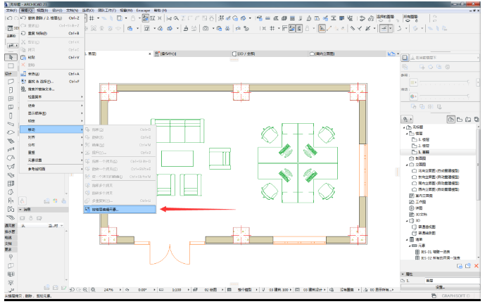Image resolution: width=485 pixels, height=304 pixels.
Task: Select the Stair tool in the toolbox
Action: pos(11,141)
